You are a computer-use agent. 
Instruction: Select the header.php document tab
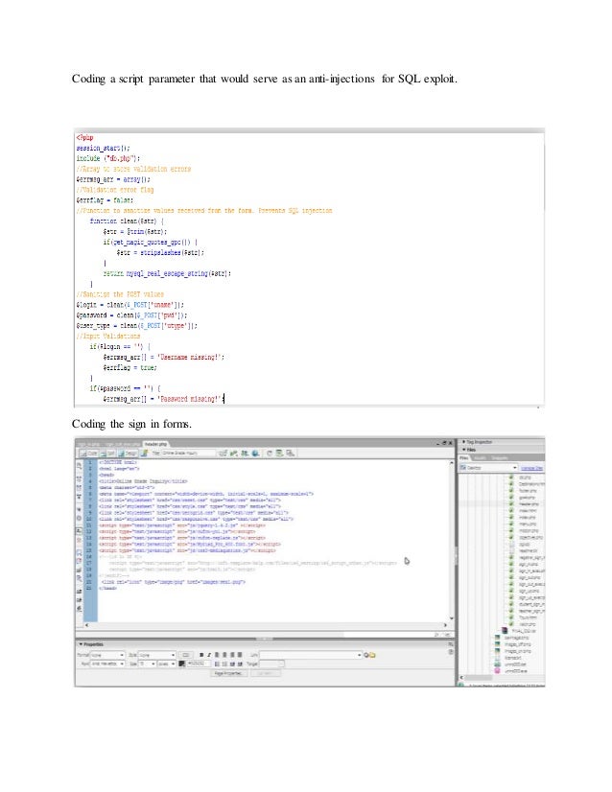156,444
